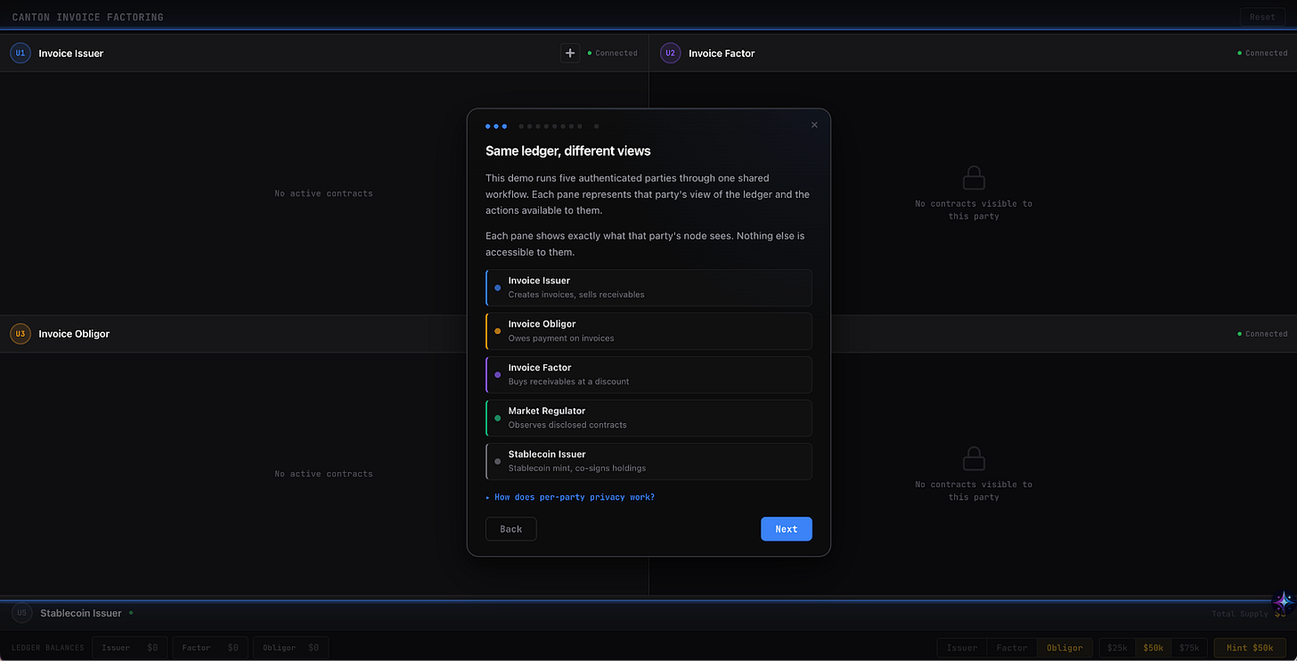Select the Invoice Factor party card
The width and height of the screenshot is (1297, 661).
click(x=648, y=375)
